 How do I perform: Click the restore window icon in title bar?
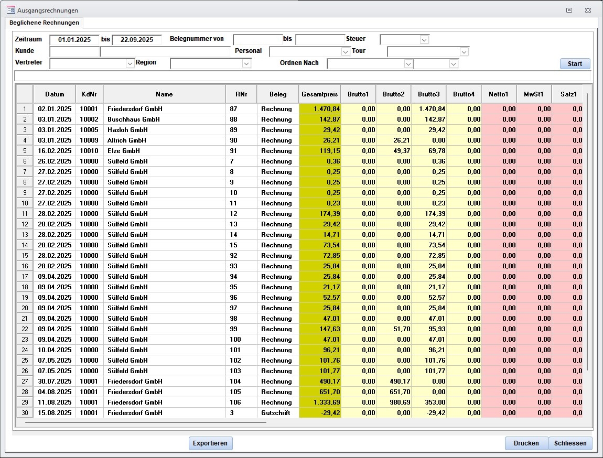[569, 10]
